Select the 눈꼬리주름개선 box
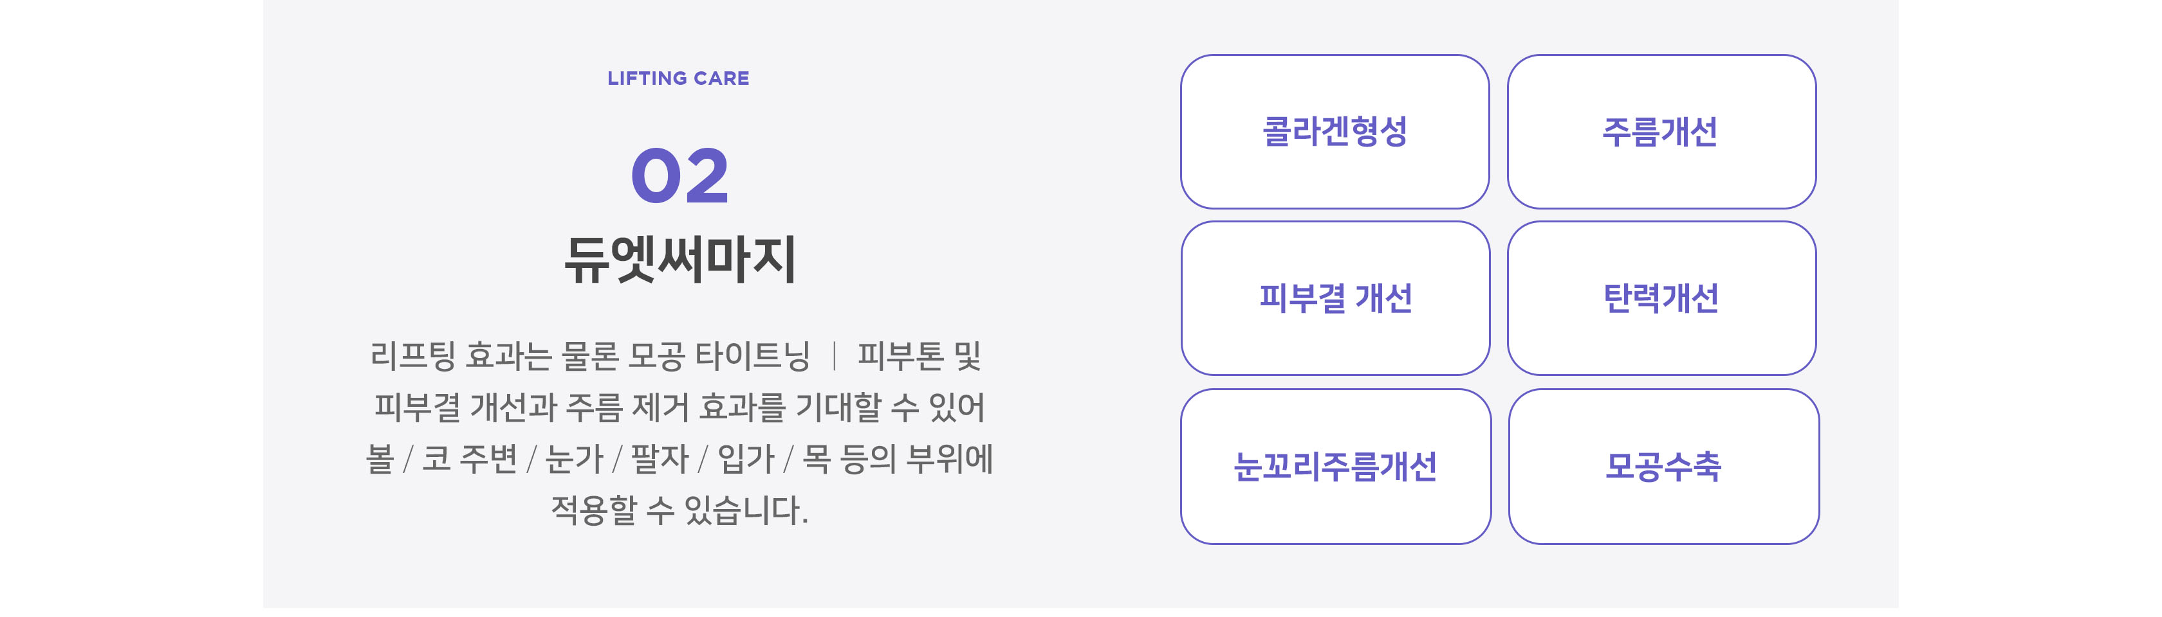 1335,467
